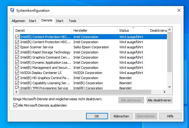Select Intel(R) HD Graphics Control Pa... name
189x128 pixels.
click(x=45, y=78)
